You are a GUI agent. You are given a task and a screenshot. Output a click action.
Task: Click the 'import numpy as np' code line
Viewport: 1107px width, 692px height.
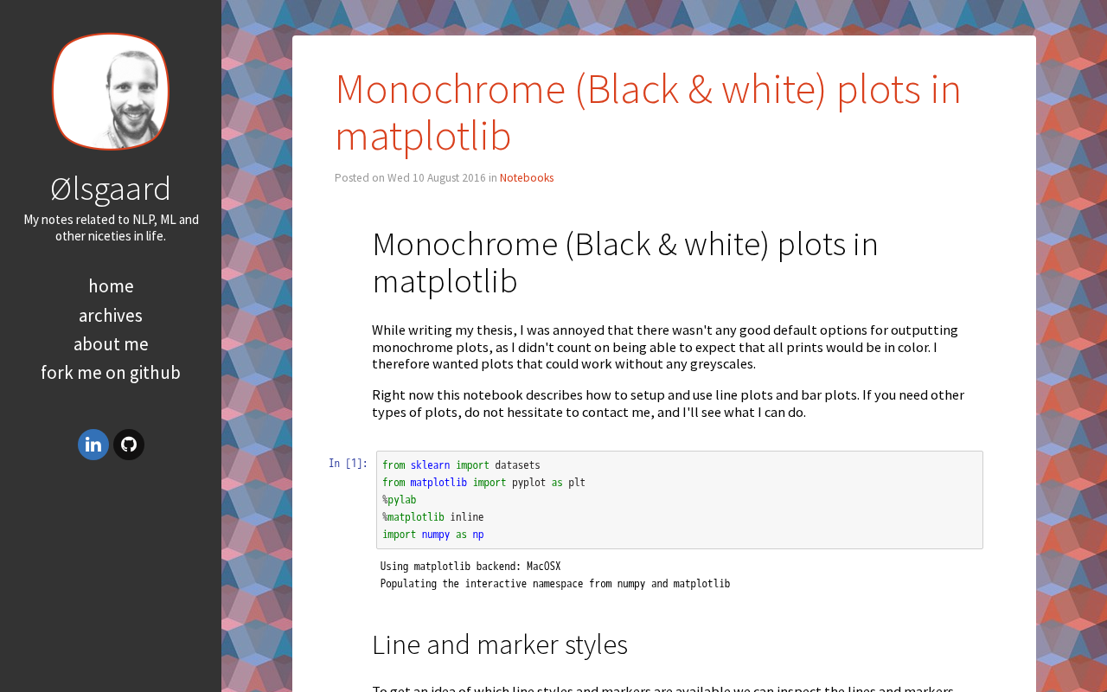(433, 535)
